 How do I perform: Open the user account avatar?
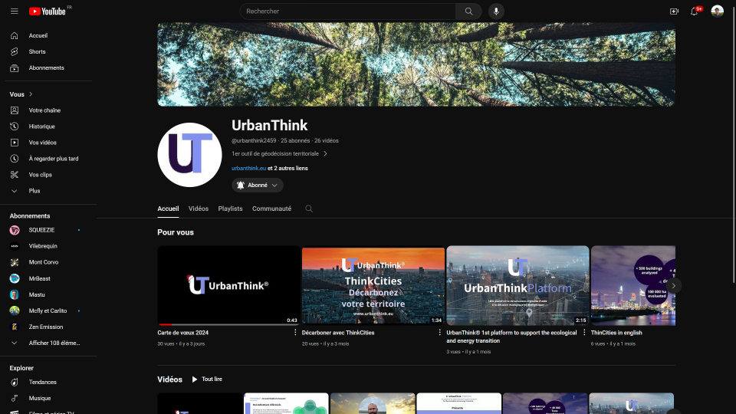coord(717,11)
